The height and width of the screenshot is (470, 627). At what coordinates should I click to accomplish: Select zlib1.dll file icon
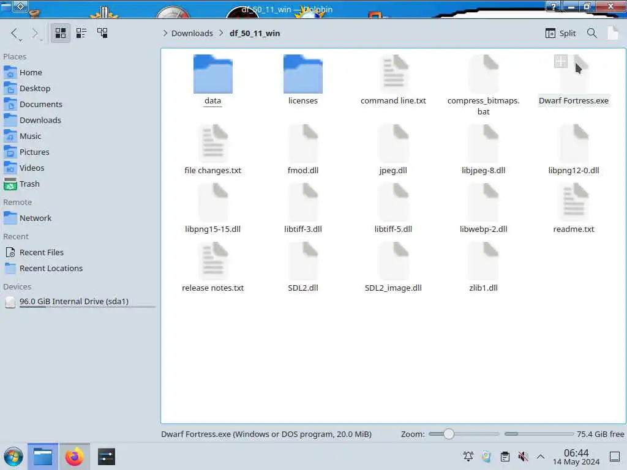point(484,261)
